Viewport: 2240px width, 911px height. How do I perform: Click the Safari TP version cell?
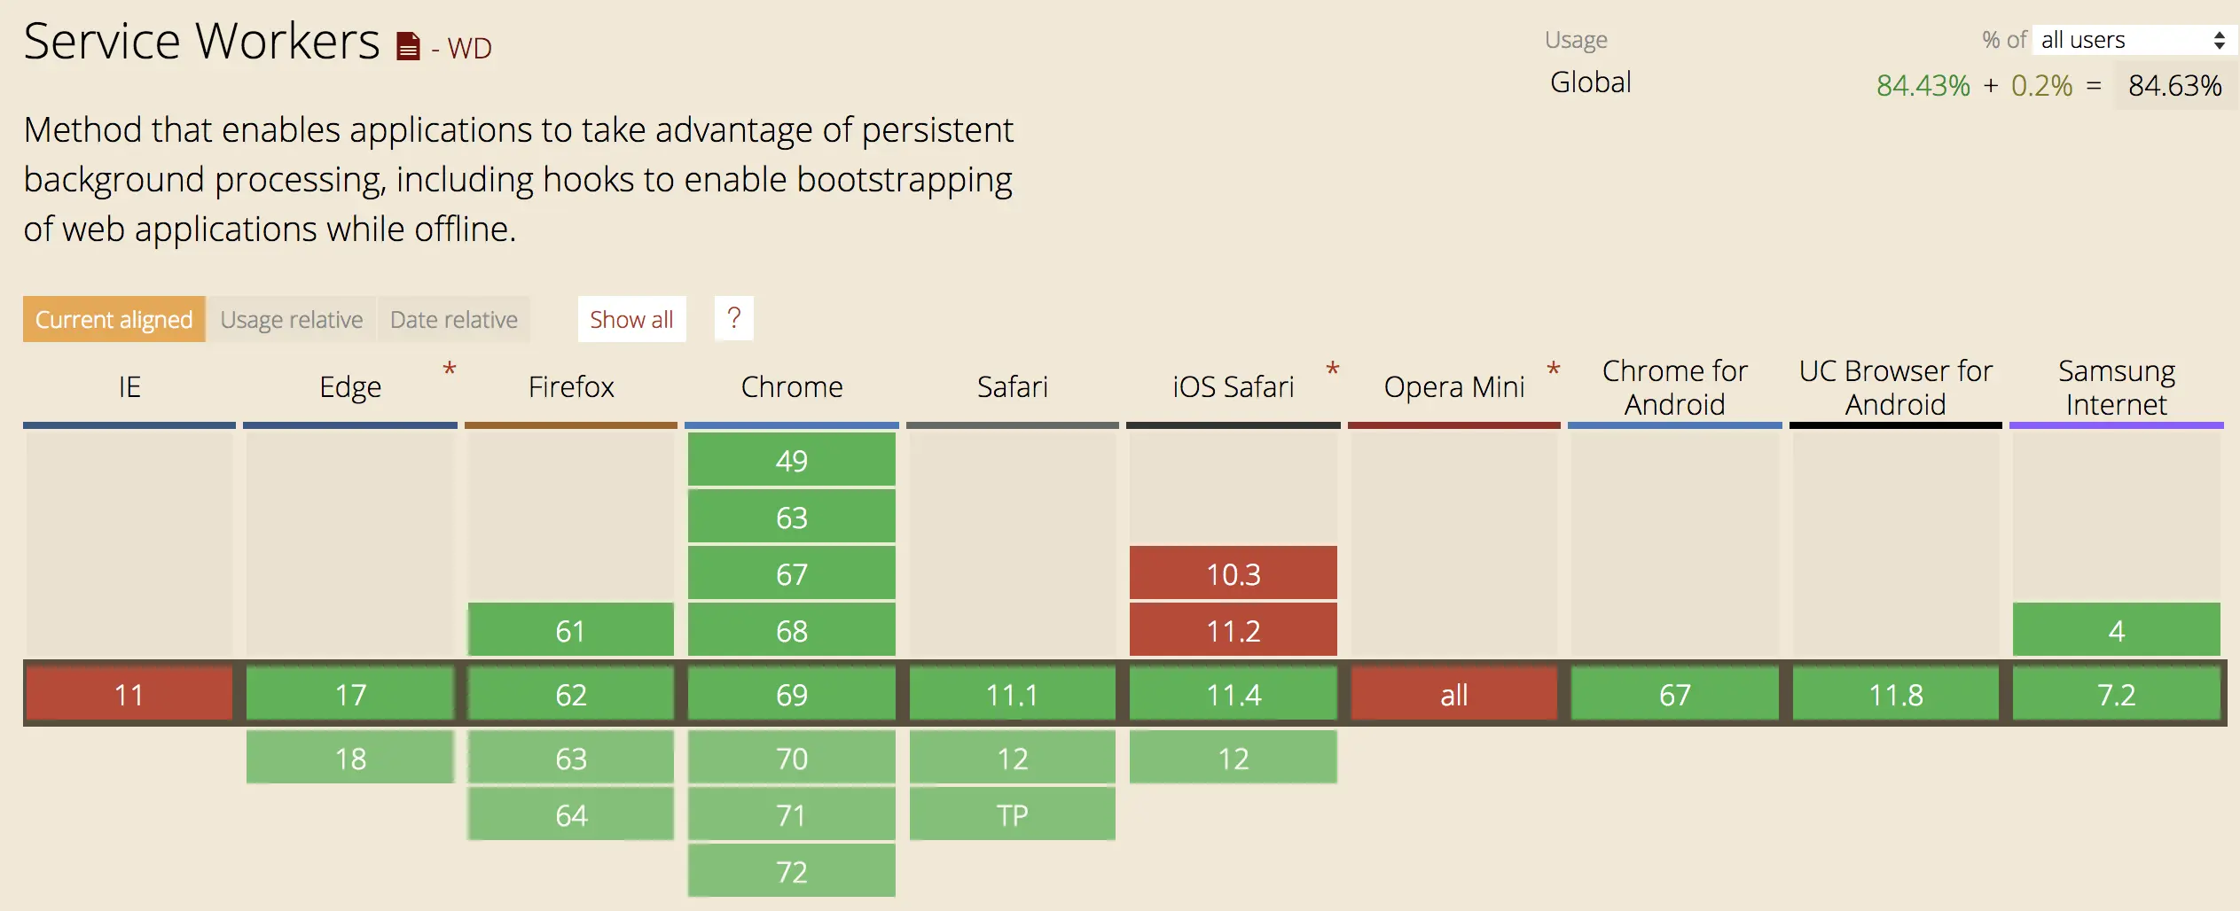[x=1013, y=814]
